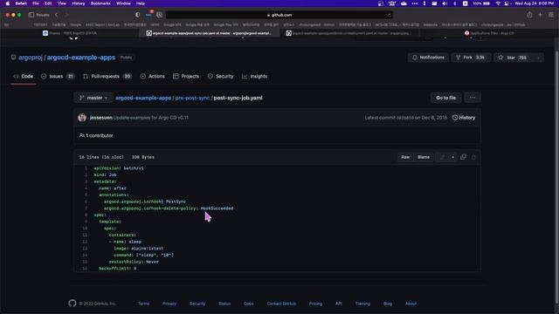Click the pencil edit file icon
Screen dimensions: 559x314
(x=443, y=157)
